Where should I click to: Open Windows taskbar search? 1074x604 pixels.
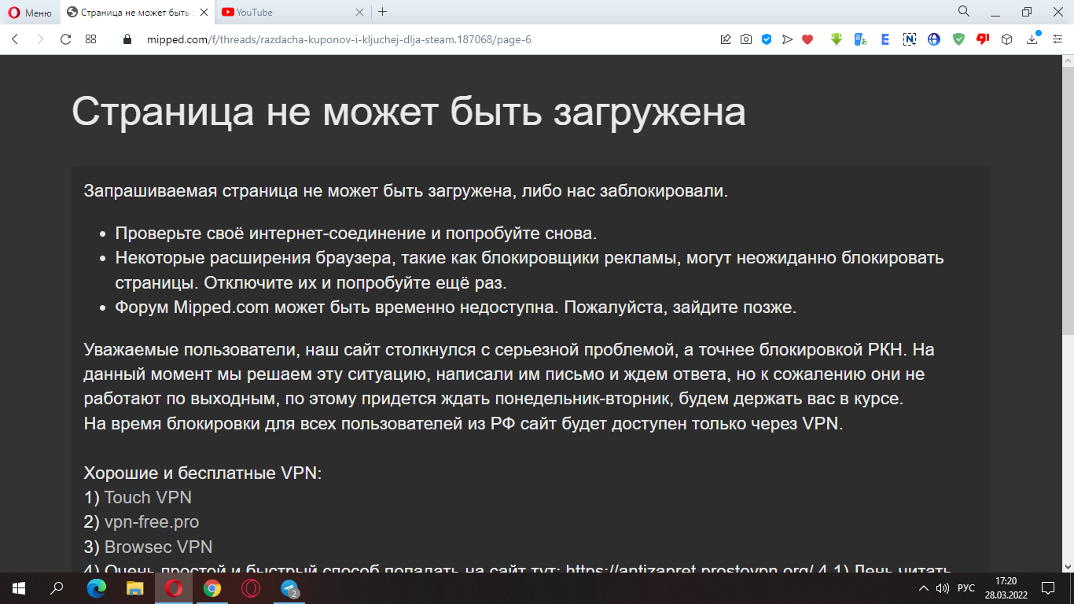(x=57, y=587)
